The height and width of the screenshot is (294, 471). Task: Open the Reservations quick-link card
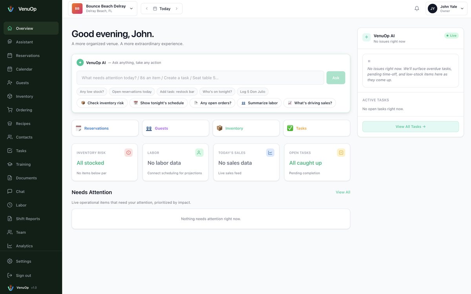(105, 128)
